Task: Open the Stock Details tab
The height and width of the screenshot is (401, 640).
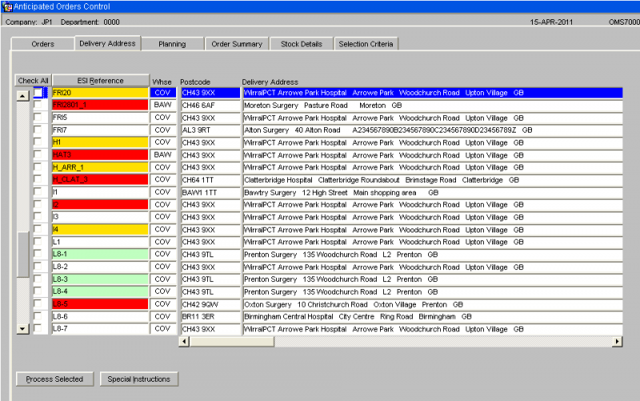Action: pos(302,44)
